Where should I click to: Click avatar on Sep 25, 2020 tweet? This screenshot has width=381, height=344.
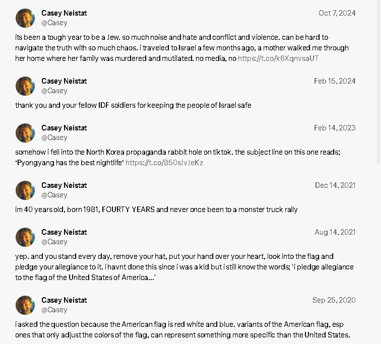25,305
